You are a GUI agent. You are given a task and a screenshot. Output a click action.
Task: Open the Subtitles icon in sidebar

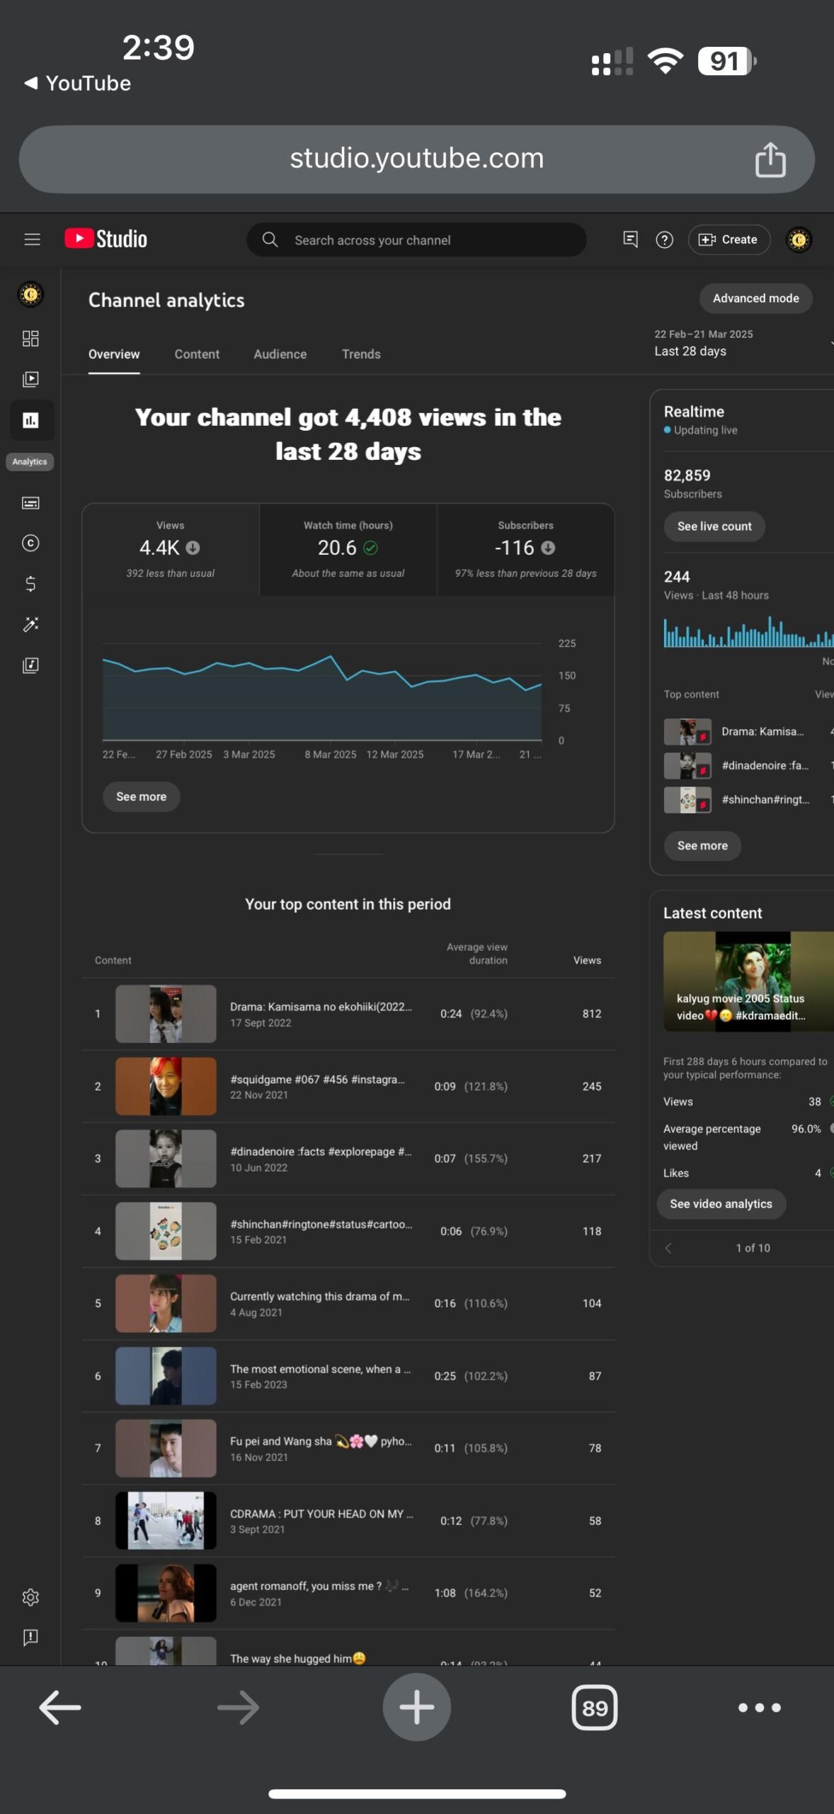coord(30,503)
